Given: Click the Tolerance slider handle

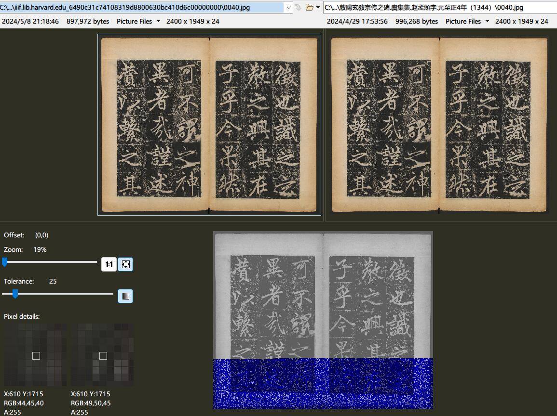Looking at the screenshot, I should tap(15, 294).
